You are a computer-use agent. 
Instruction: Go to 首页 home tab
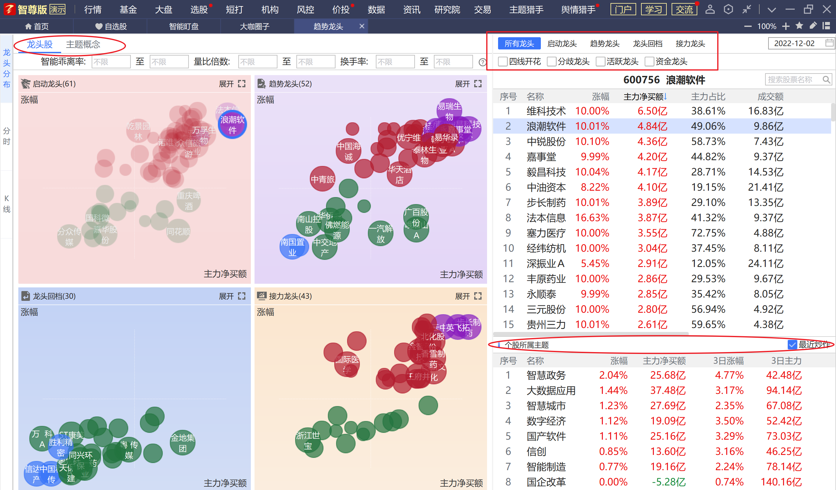click(37, 26)
